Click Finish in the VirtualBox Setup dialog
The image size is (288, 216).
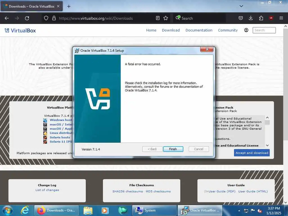(173, 149)
